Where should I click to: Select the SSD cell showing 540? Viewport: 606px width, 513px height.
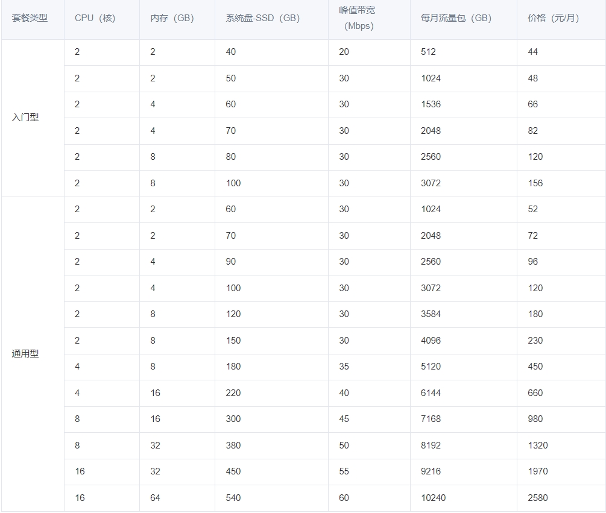[271, 498]
